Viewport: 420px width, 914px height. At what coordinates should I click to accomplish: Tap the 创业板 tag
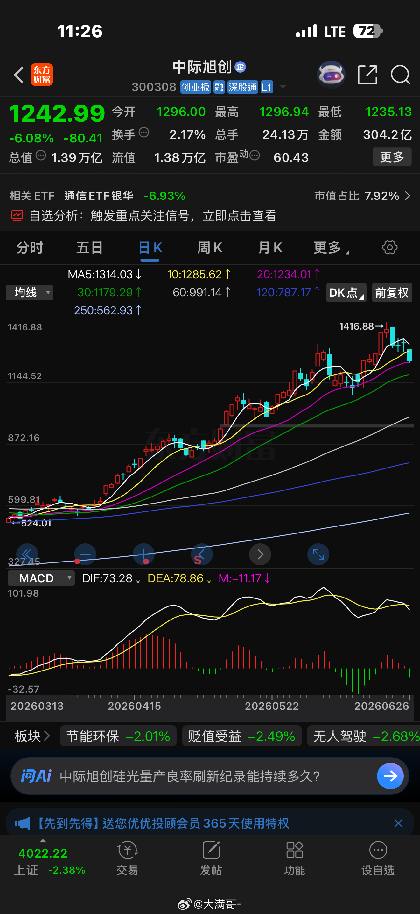[196, 87]
